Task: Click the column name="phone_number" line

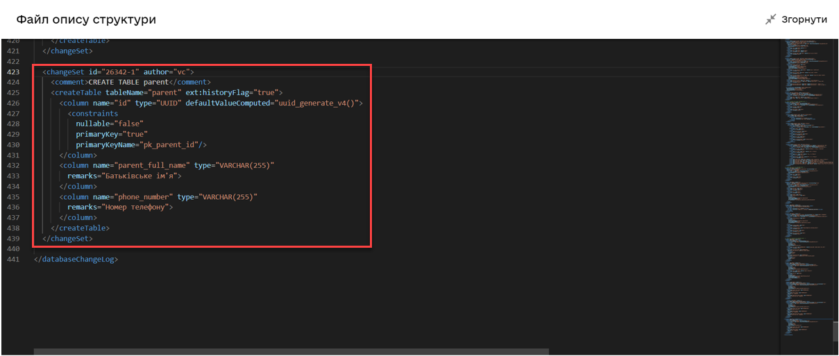Action: (x=158, y=197)
